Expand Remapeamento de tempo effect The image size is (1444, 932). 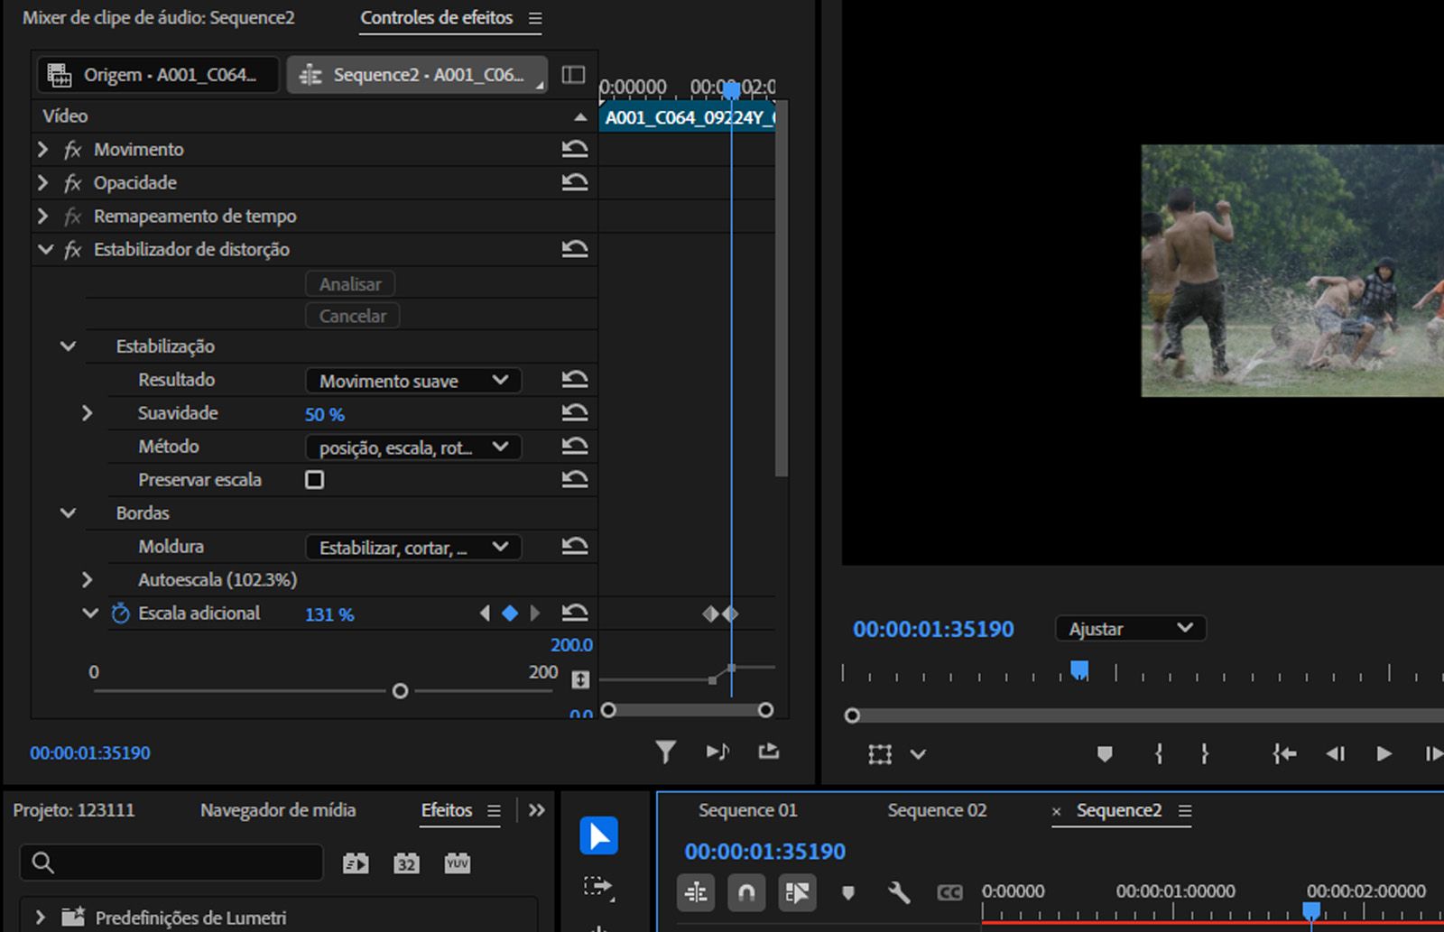click(x=42, y=217)
